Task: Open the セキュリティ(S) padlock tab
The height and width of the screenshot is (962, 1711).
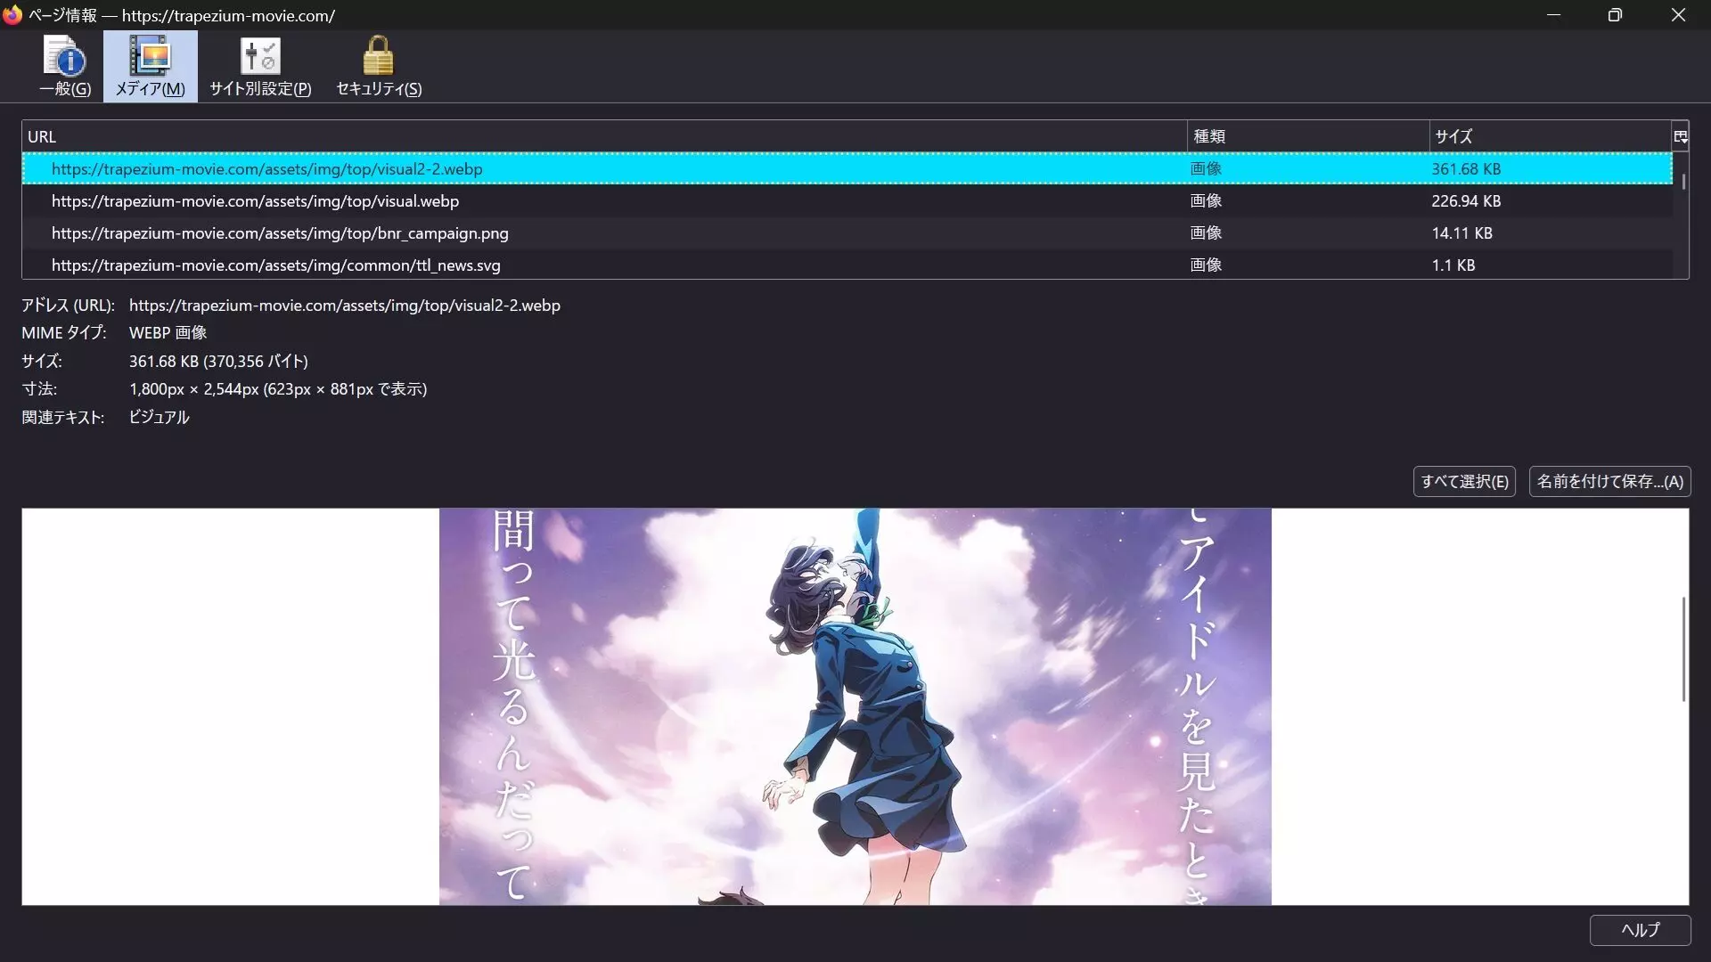Action: (x=379, y=67)
